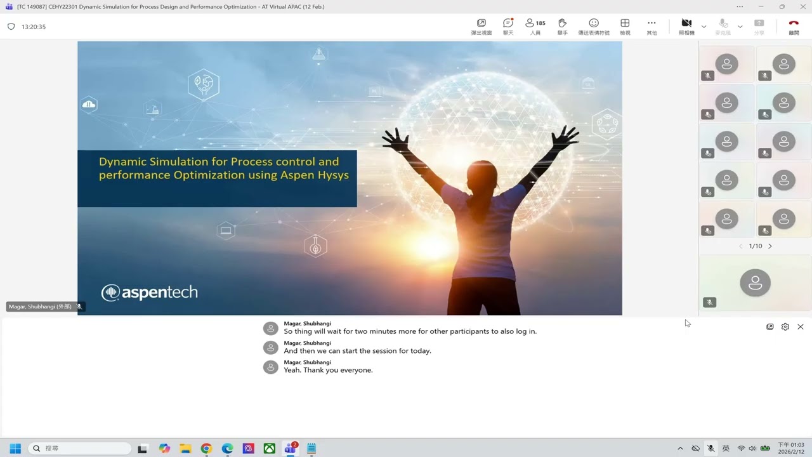The width and height of the screenshot is (812, 457).
Task: Toggle the muted microphone tray icon
Action: click(710, 449)
